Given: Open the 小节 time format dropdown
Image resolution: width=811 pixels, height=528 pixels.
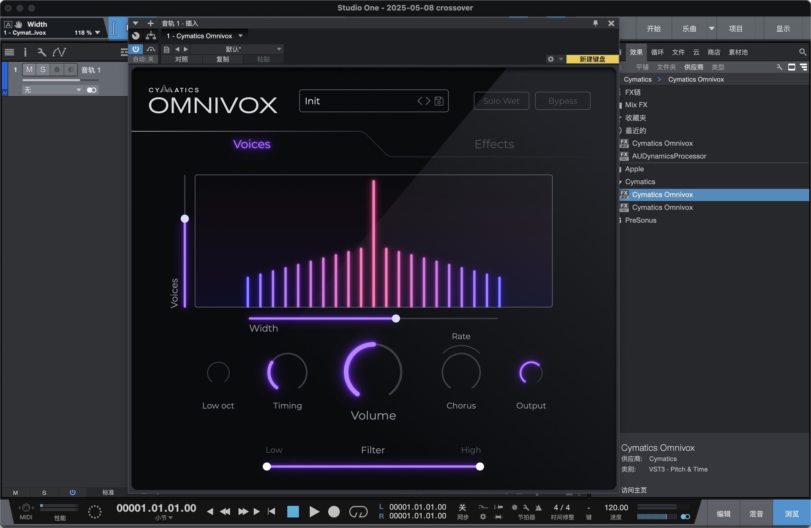Looking at the screenshot, I should [x=170, y=517].
